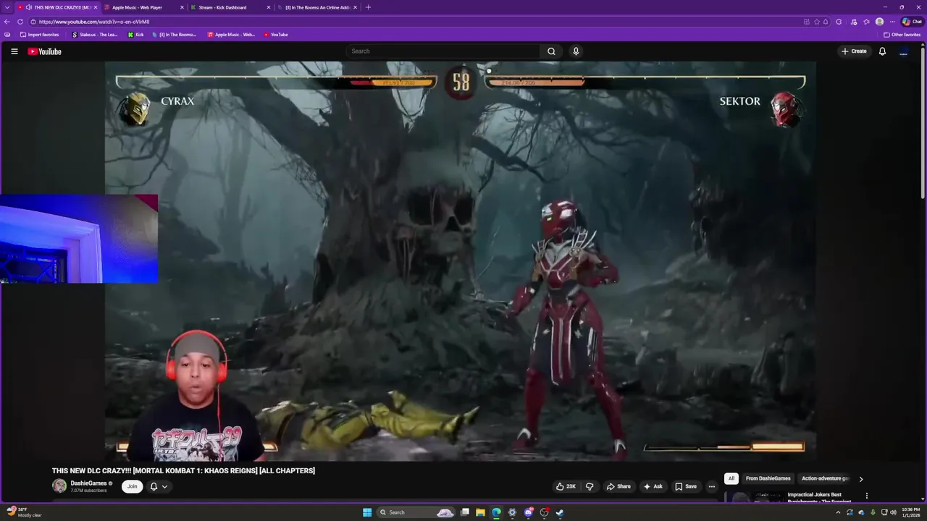The height and width of the screenshot is (521, 927).
Task: Open a new browser tab with plus
Action: tap(368, 7)
